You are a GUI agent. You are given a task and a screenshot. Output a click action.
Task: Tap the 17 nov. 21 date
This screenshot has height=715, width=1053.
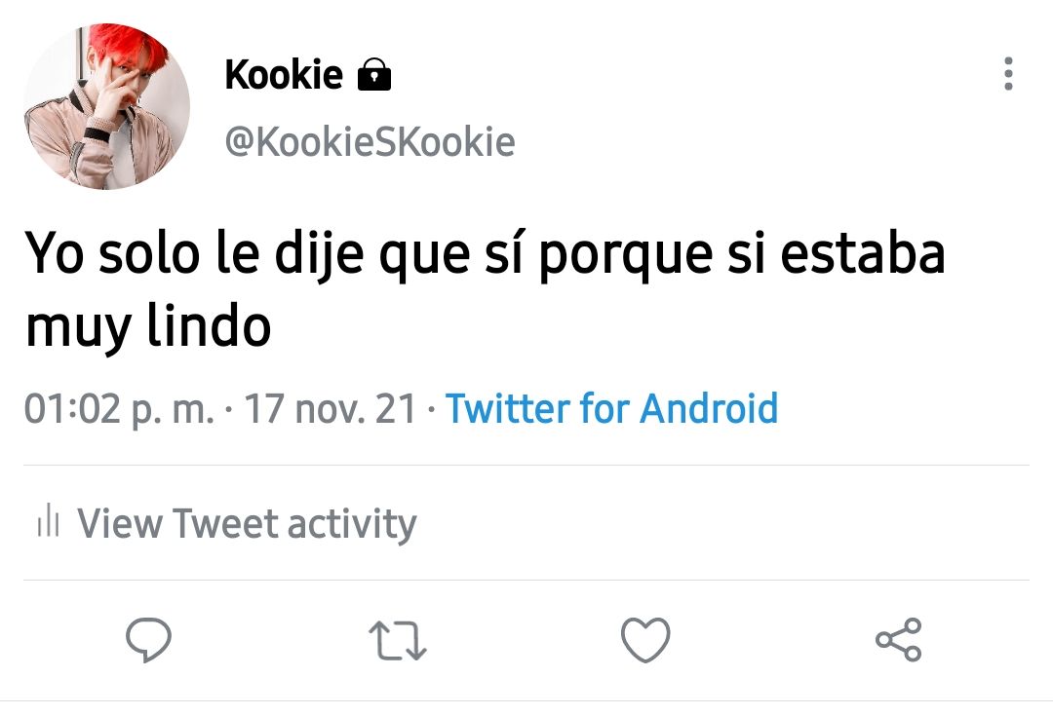pos(331,408)
